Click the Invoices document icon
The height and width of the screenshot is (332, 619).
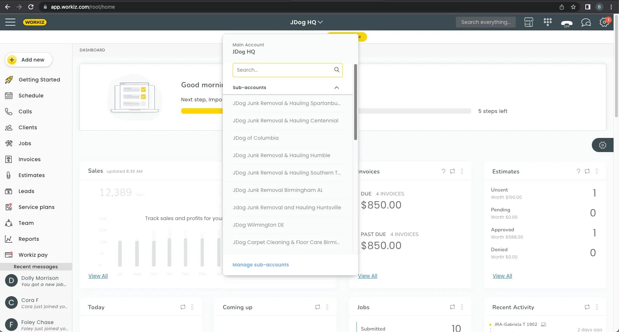(x=9, y=159)
